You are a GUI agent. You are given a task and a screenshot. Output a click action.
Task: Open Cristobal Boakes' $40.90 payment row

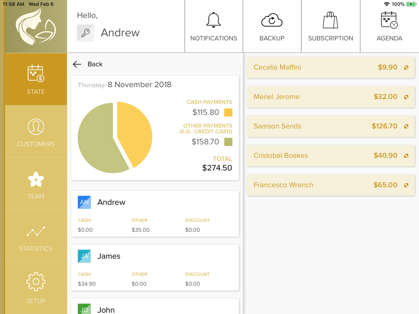(331, 155)
